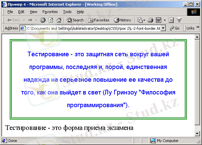Expand the Links toolbar chevron

[x=198, y=27]
